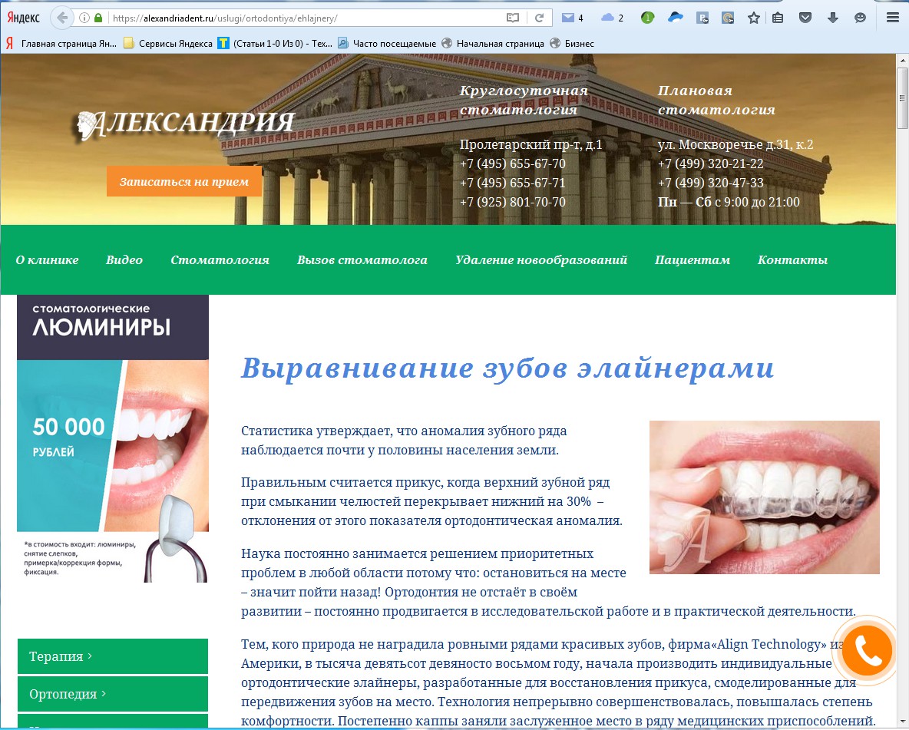
Task: Click the page scrollbar up arrow
Action: (903, 60)
